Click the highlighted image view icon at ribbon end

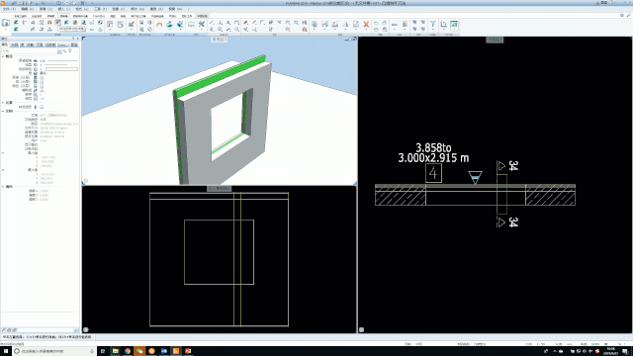(x=454, y=25)
